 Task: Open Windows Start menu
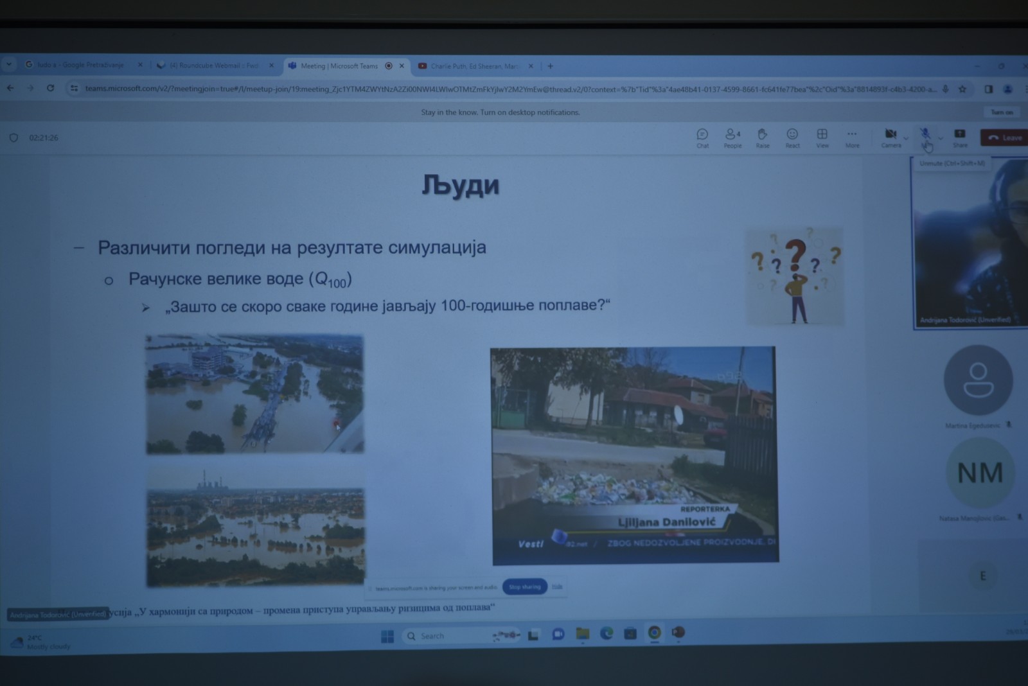387,636
